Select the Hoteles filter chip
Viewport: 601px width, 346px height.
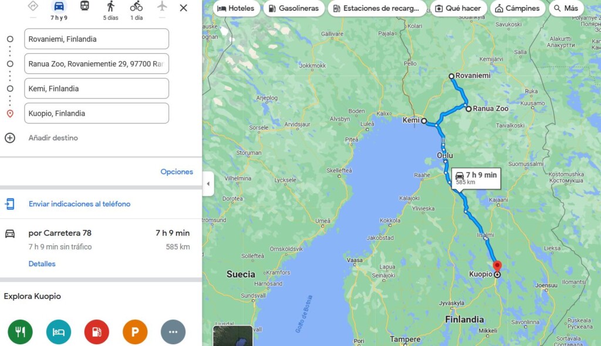(236, 8)
